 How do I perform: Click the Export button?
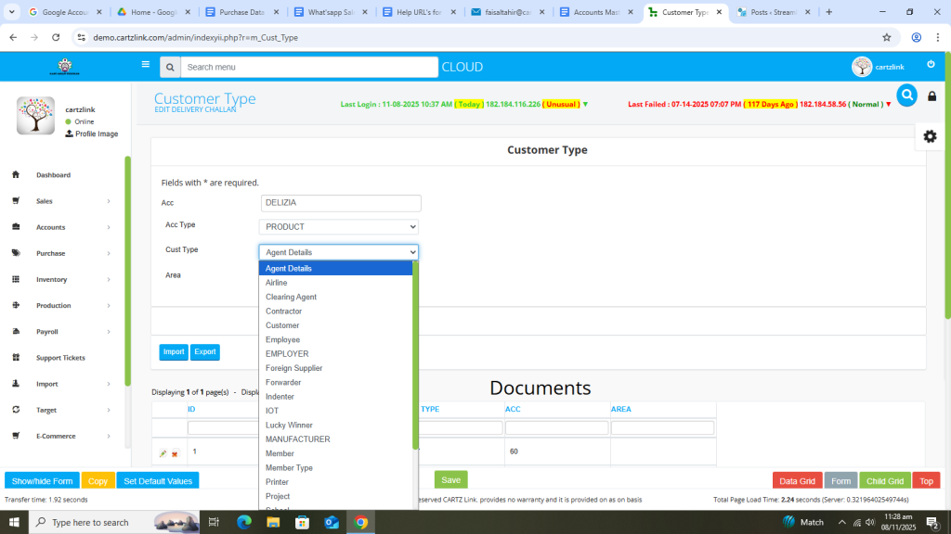205,352
